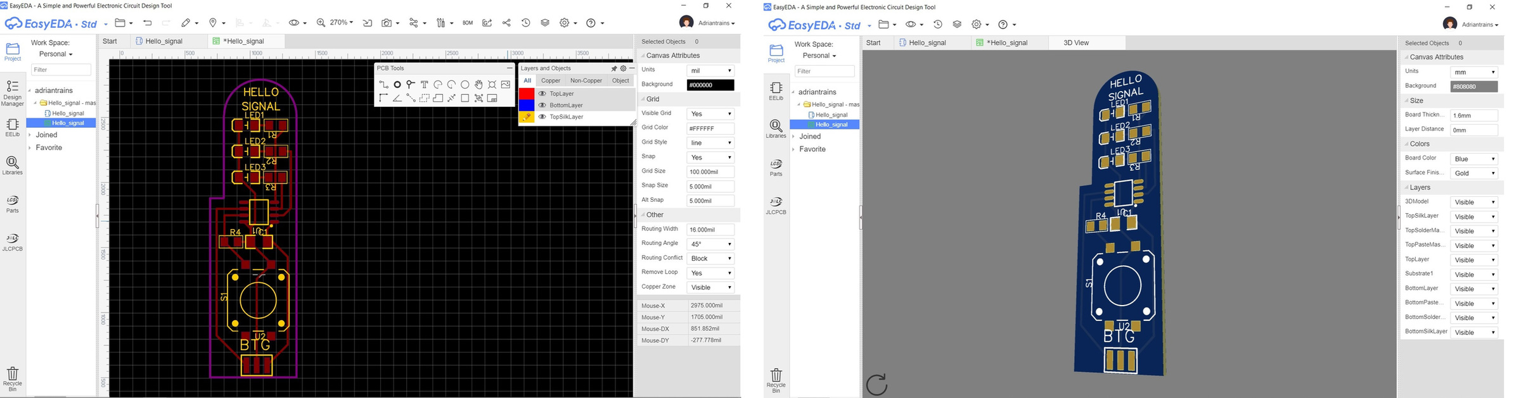
Task: Open Recycle Bin in left window sidebar
Action: tap(13, 378)
